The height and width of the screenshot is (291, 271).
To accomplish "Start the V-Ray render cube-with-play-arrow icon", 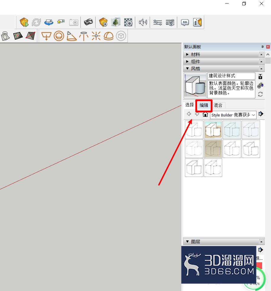I will pos(24,22).
